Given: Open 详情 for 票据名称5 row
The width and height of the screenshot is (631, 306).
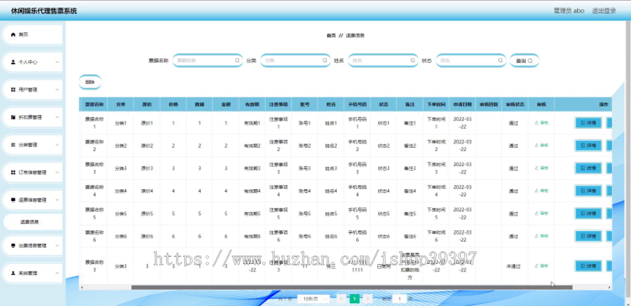Looking at the screenshot, I should (588, 214).
